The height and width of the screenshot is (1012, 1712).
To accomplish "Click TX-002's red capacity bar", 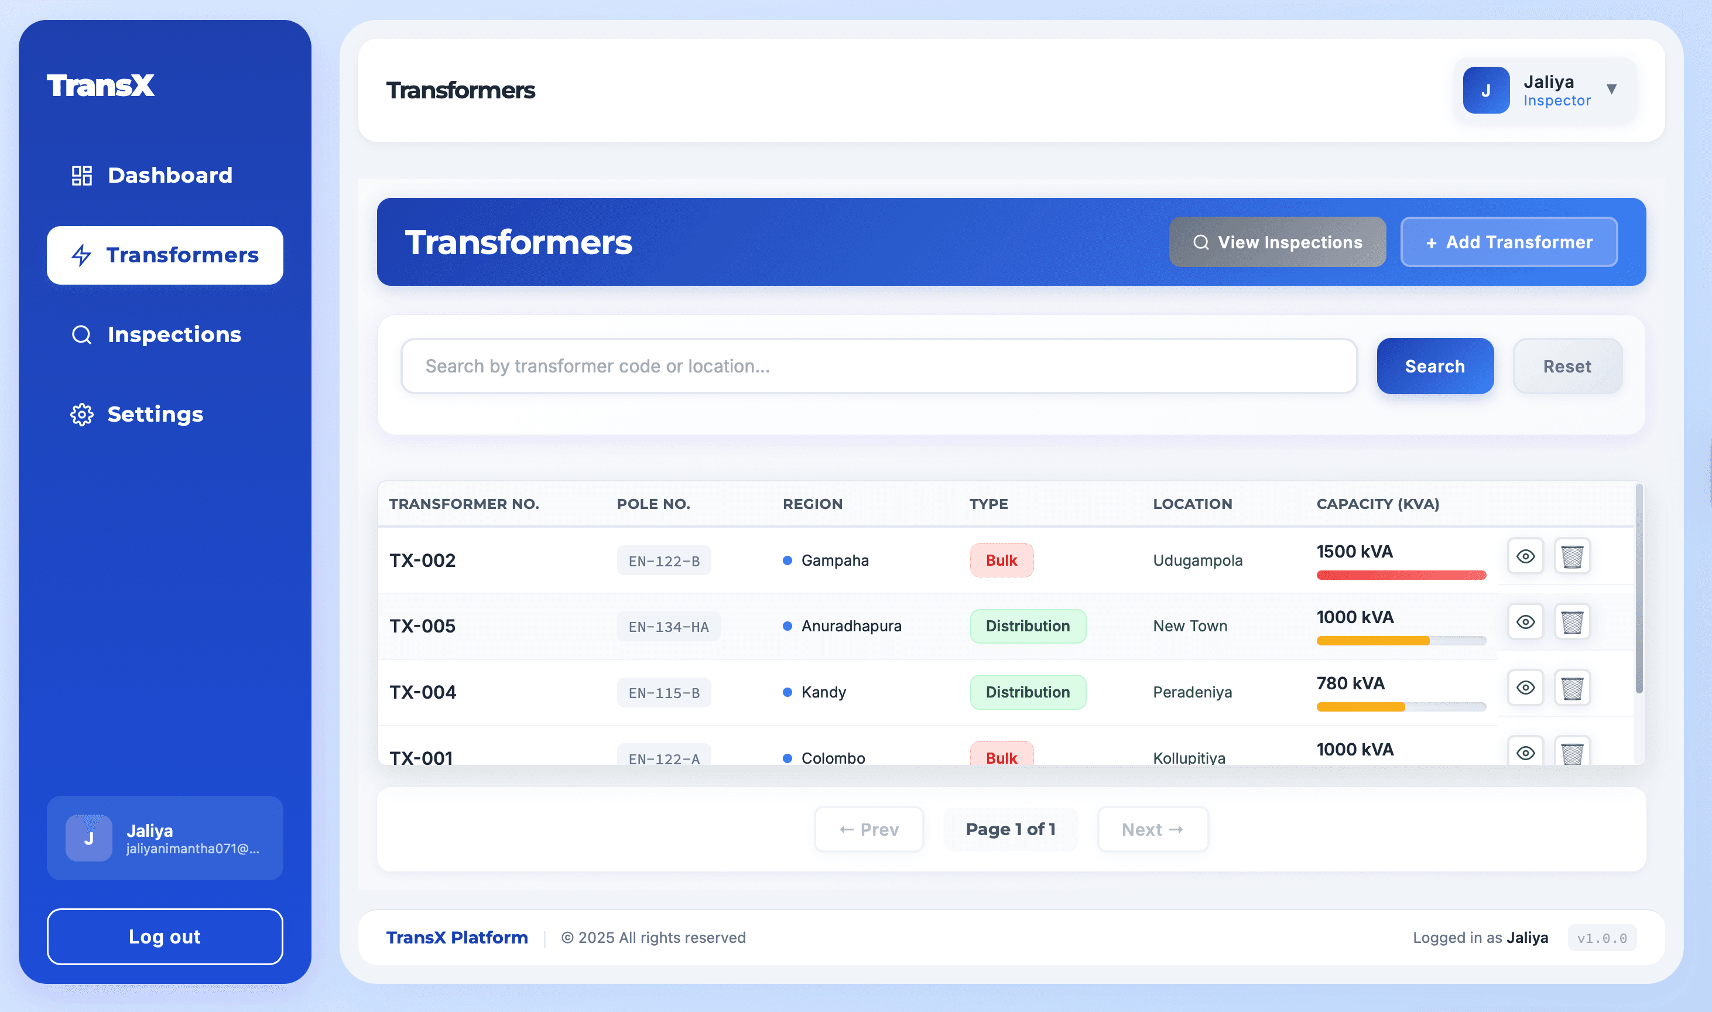I will pos(1401,575).
